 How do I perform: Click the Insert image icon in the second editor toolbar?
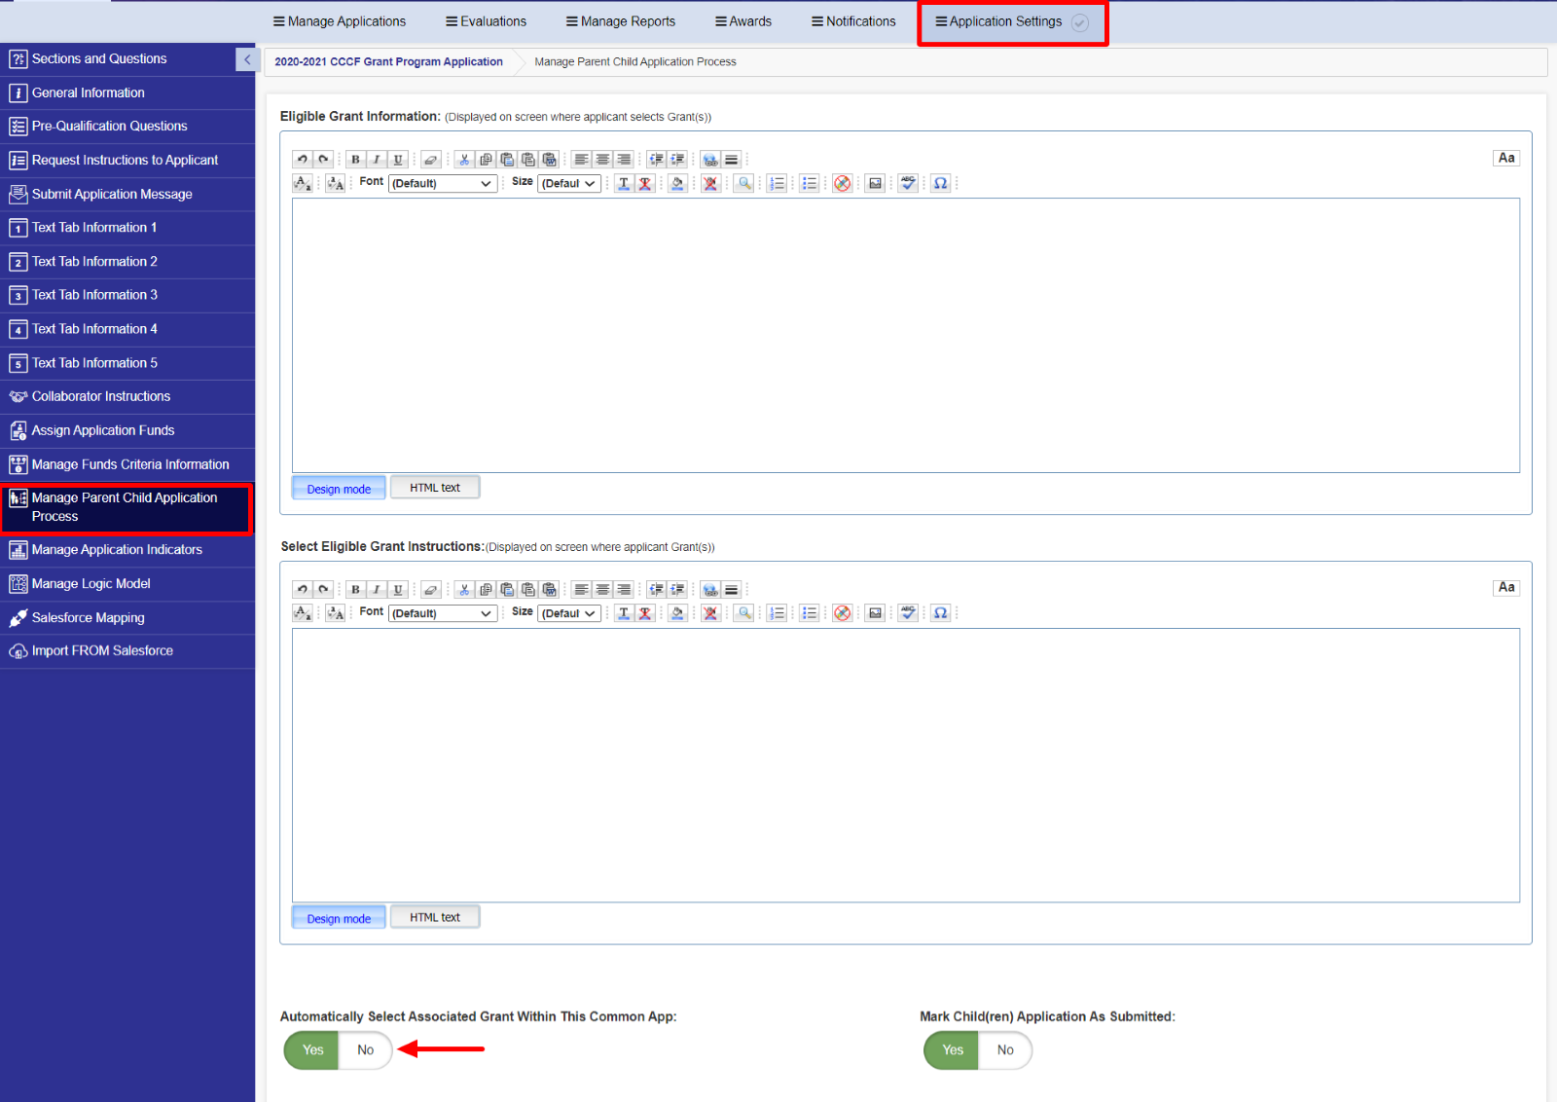[875, 613]
